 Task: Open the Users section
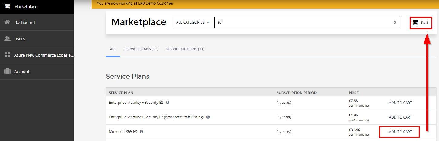tap(37, 39)
